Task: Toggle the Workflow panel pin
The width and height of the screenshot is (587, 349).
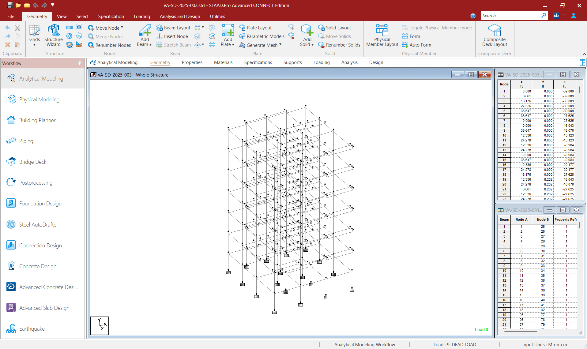Action: pos(79,63)
